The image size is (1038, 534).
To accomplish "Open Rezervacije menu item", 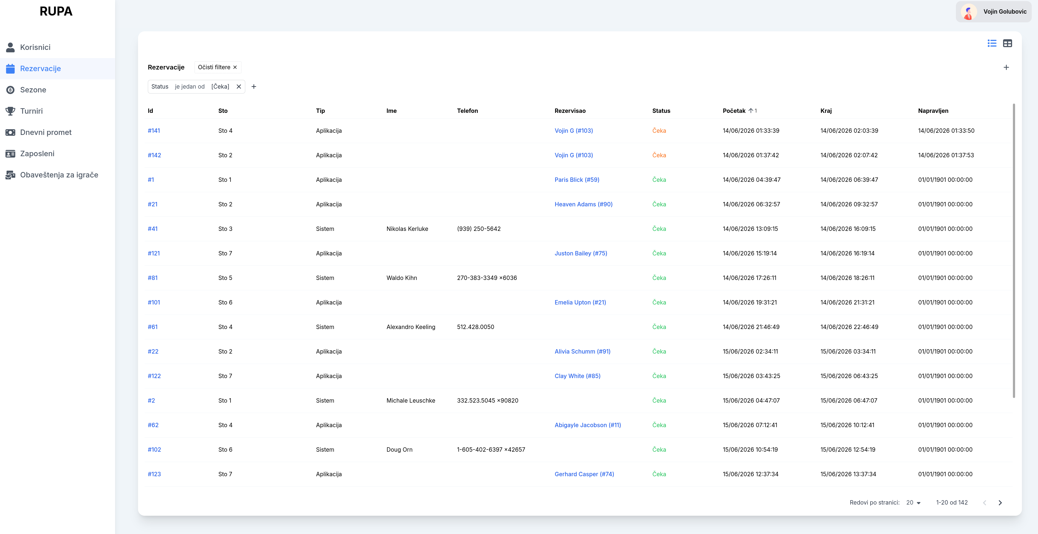I will [x=57, y=68].
